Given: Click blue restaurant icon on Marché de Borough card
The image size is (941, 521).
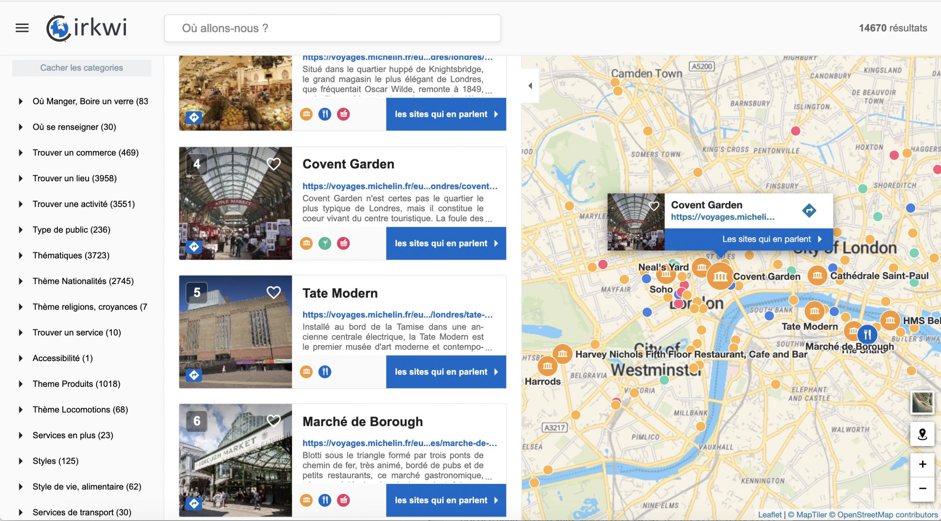Looking at the screenshot, I should tap(325, 500).
